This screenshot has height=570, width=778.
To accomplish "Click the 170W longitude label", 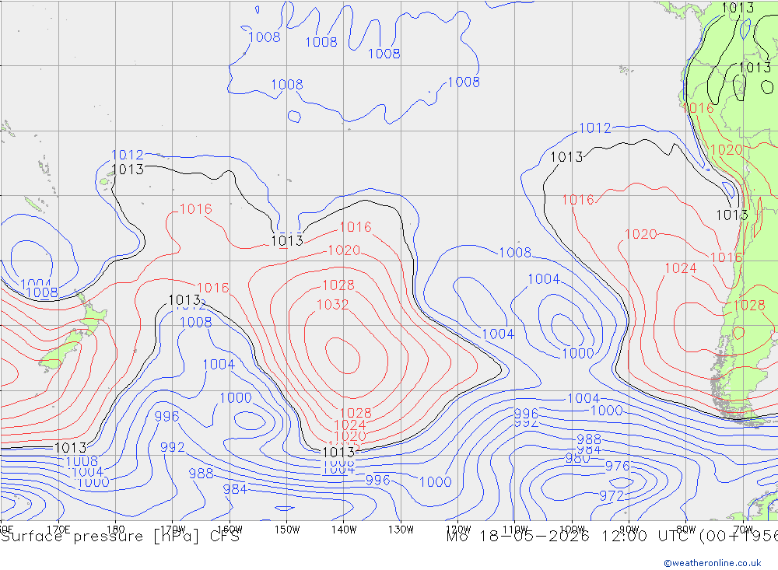I will (x=173, y=530).
